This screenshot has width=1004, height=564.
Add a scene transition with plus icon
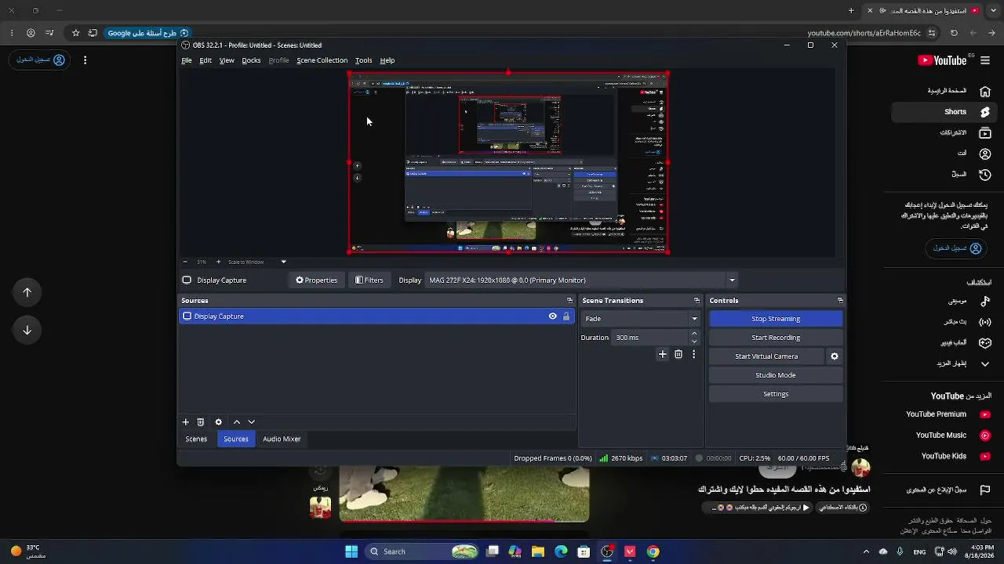(663, 355)
